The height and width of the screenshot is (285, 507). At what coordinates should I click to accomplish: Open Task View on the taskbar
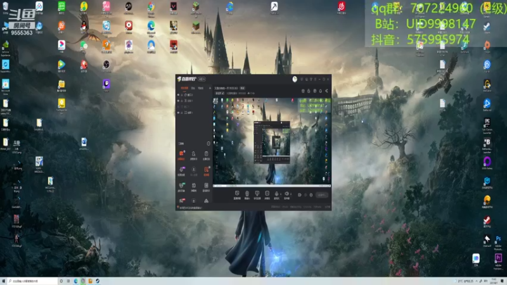[x=68, y=281]
